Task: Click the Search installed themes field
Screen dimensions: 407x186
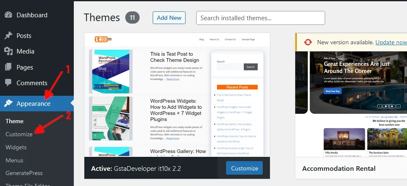Action: [260, 18]
